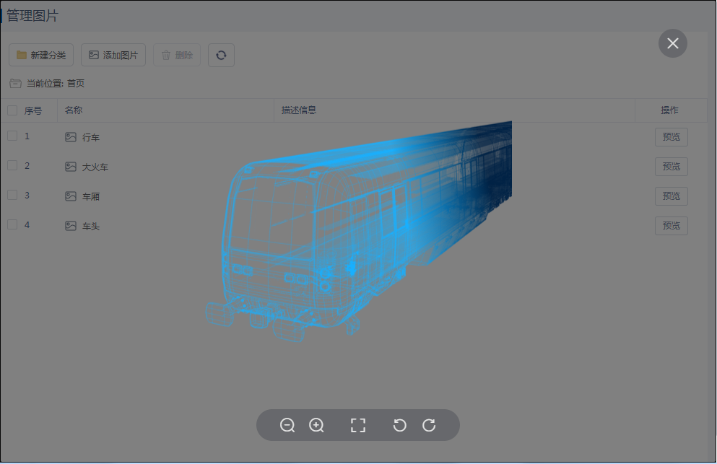The height and width of the screenshot is (464, 717).
Task: Click the refresh icon button
Action: (221, 55)
